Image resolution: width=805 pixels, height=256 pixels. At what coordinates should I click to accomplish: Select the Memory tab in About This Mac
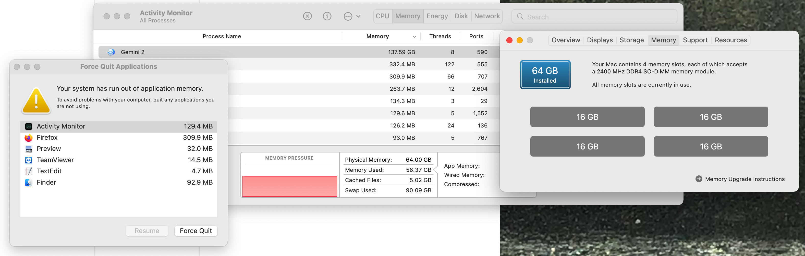point(663,40)
